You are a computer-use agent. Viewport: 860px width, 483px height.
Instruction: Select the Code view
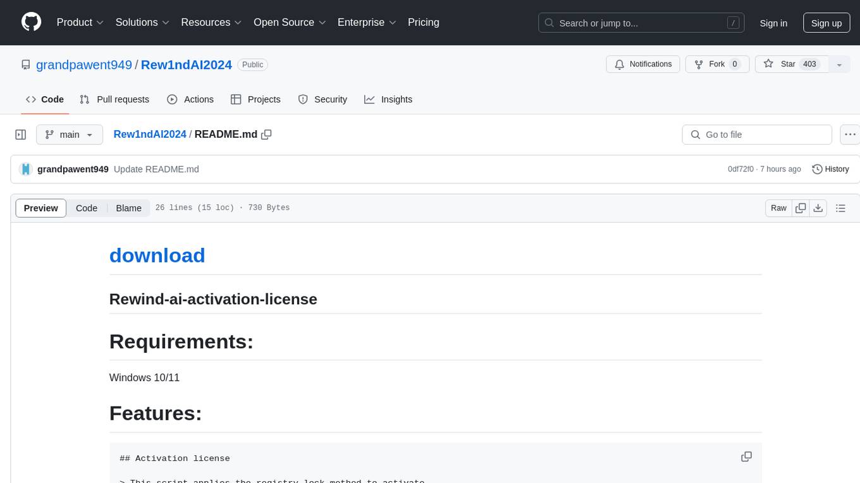(x=87, y=208)
